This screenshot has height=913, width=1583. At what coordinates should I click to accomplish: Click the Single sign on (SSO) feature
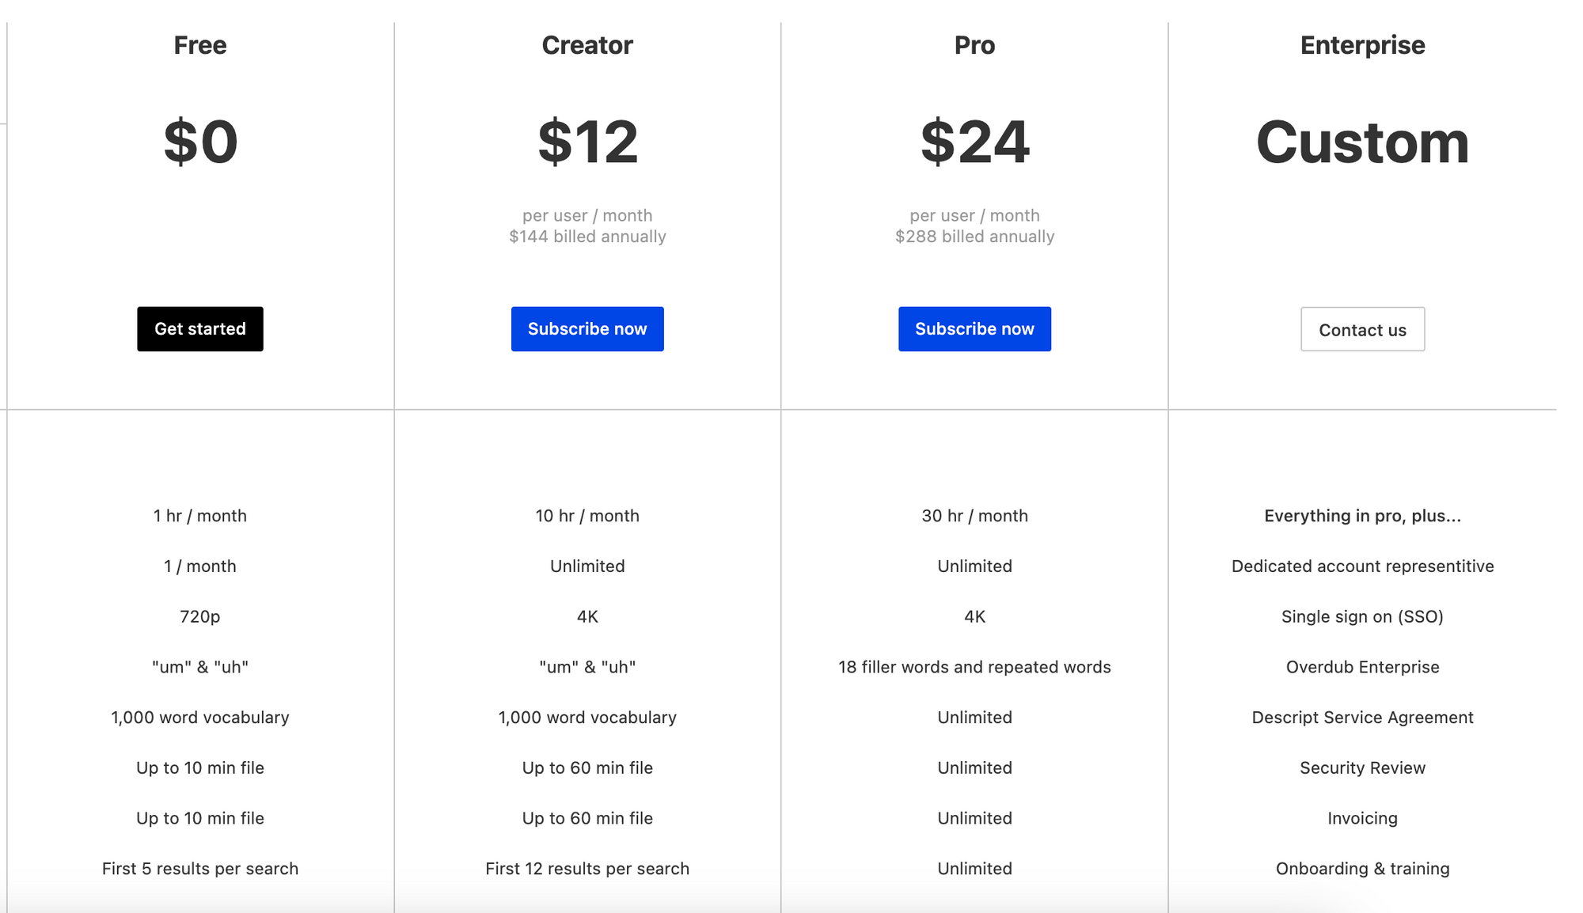point(1362,616)
